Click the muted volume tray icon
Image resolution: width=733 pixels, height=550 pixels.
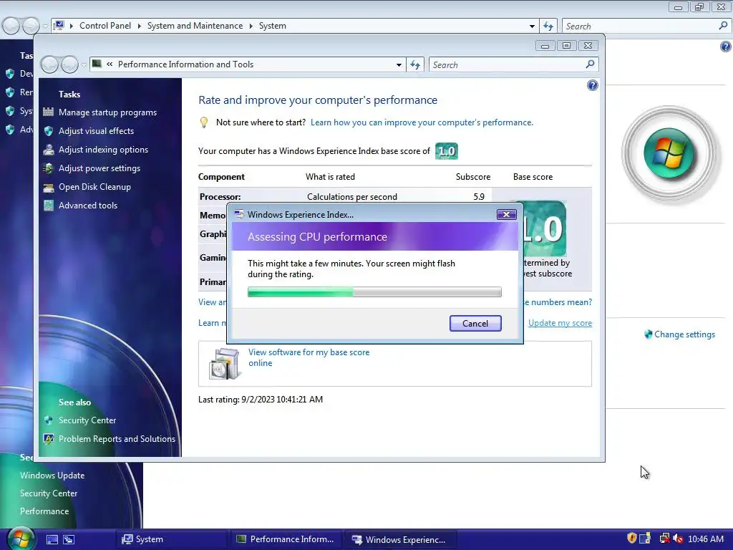pyautogui.click(x=679, y=539)
